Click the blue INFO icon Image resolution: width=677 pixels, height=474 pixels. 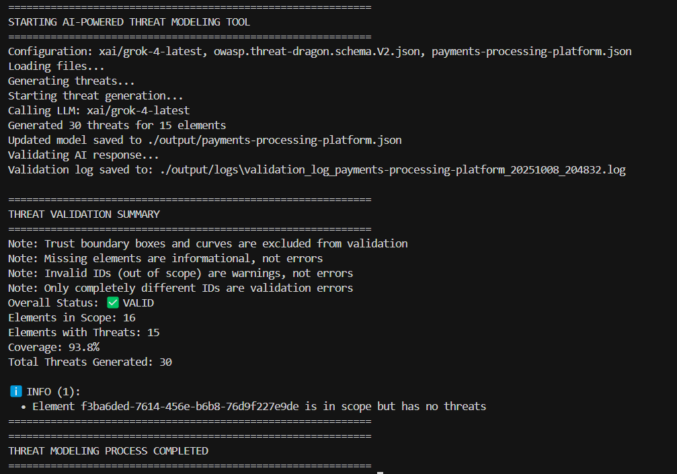tap(16, 391)
